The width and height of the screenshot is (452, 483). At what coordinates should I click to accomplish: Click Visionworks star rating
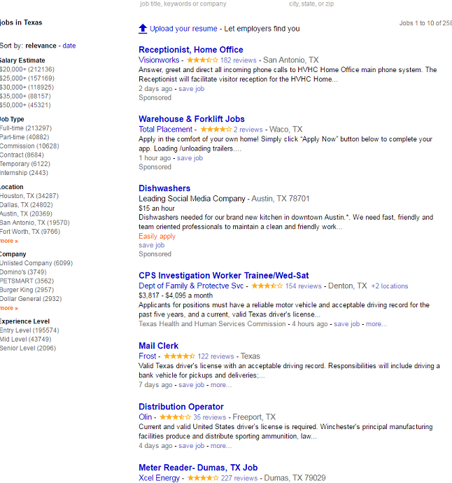(202, 60)
